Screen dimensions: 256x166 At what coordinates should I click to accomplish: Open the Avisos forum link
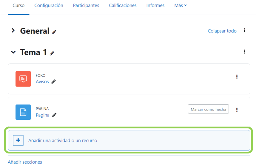(x=42, y=82)
